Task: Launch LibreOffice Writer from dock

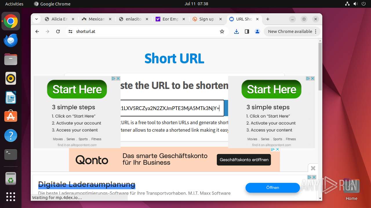Action: tap(11, 97)
